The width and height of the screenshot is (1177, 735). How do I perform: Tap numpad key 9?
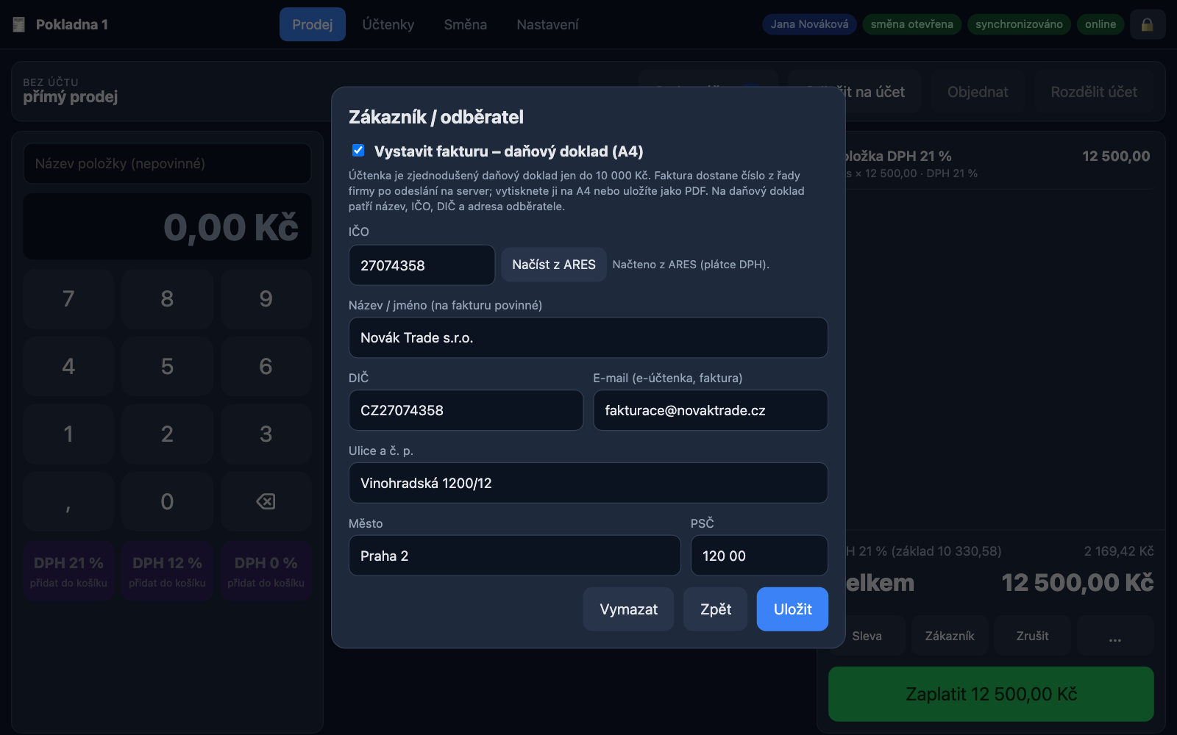[266, 298]
